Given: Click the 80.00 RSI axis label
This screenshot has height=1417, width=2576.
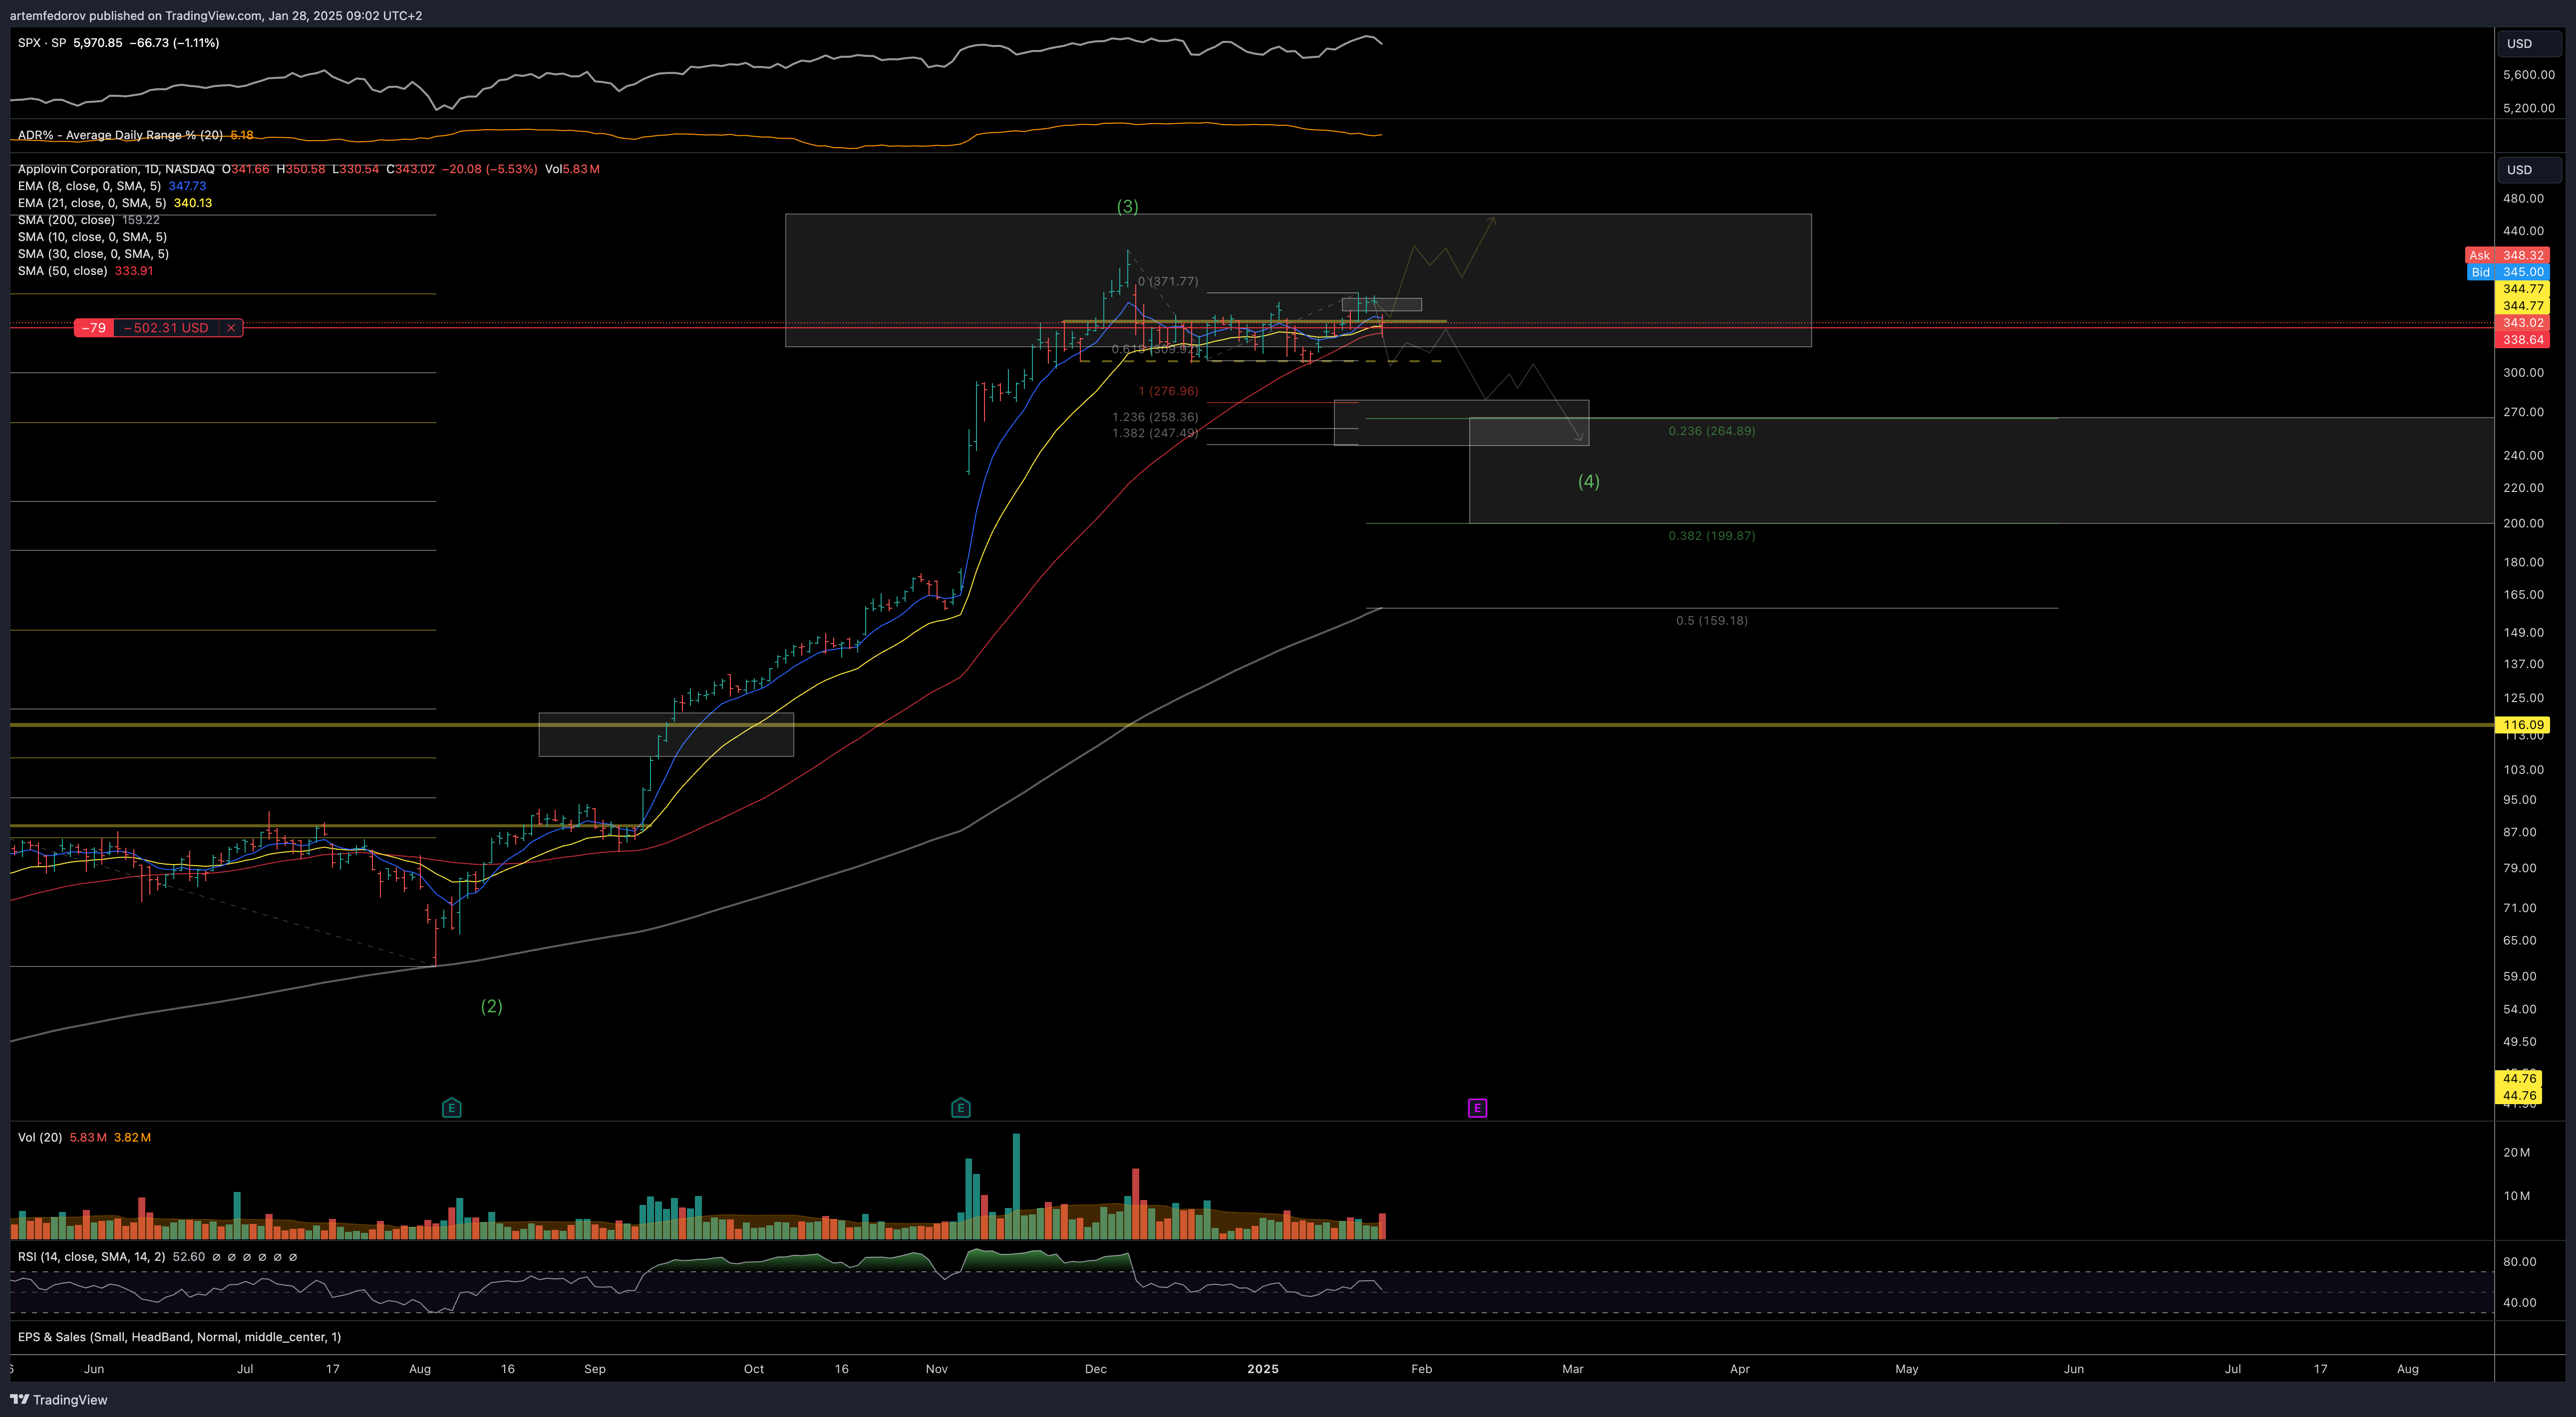Looking at the screenshot, I should pyautogui.click(x=2519, y=1262).
